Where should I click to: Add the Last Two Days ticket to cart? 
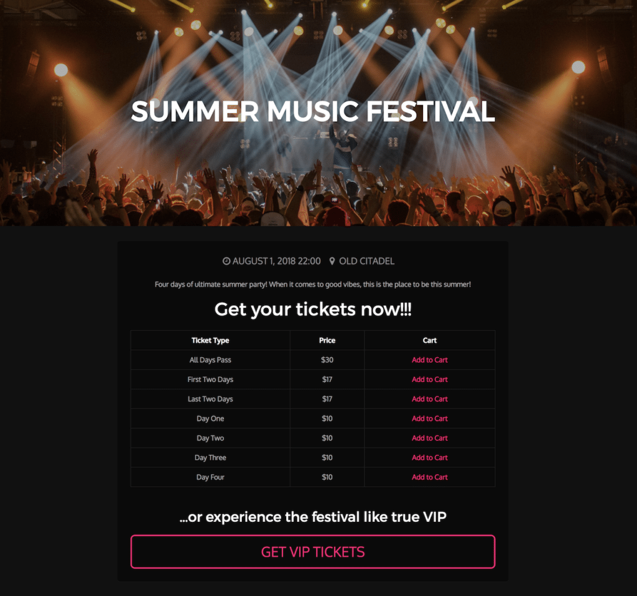429,399
